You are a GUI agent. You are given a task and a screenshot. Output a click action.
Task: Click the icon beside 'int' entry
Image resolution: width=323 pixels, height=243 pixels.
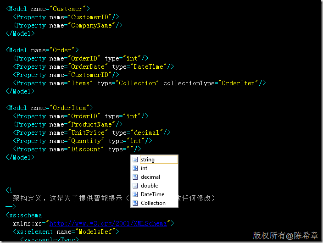coord(135,168)
